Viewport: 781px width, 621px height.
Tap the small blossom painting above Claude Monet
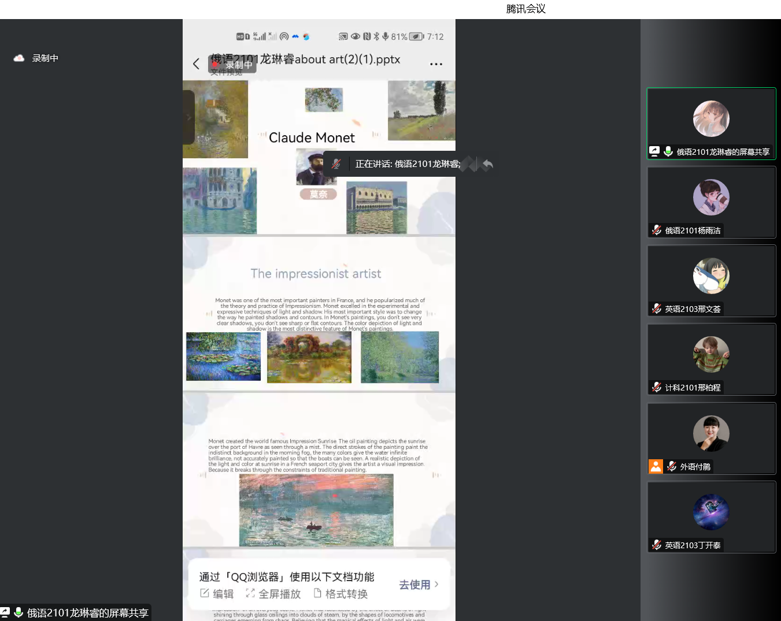(x=324, y=99)
